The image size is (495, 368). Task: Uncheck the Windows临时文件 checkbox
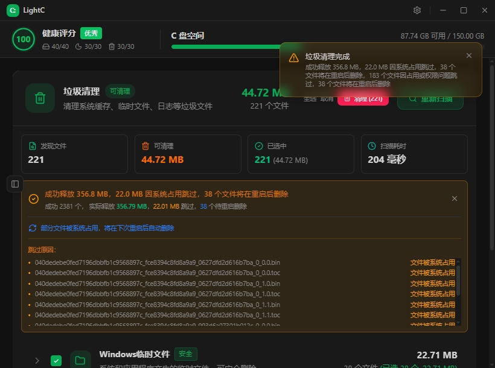coord(56,360)
